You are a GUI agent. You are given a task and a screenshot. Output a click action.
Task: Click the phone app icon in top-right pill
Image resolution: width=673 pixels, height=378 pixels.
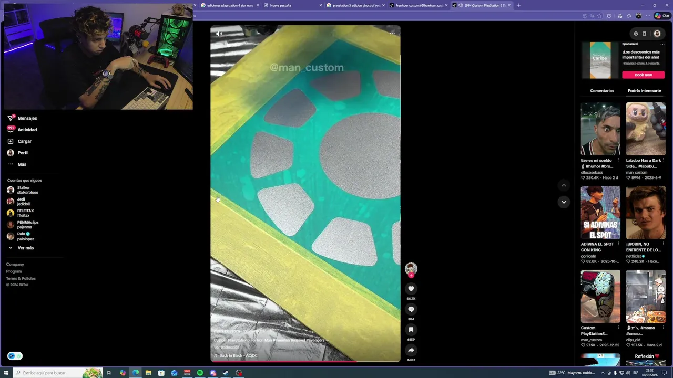pyautogui.click(x=644, y=34)
